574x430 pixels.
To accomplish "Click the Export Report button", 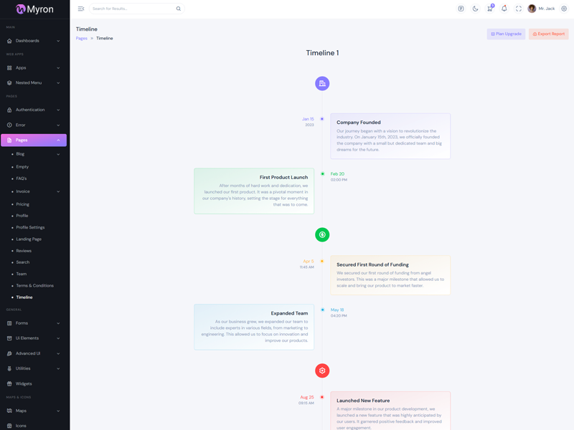I will click(548, 34).
